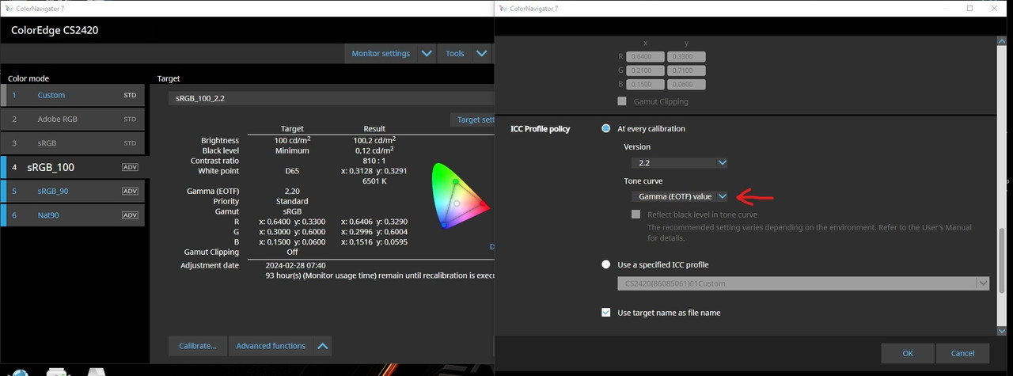
Task: Open the Tone curve Gamma (EOTF) dropdown
Action: click(x=679, y=196)
